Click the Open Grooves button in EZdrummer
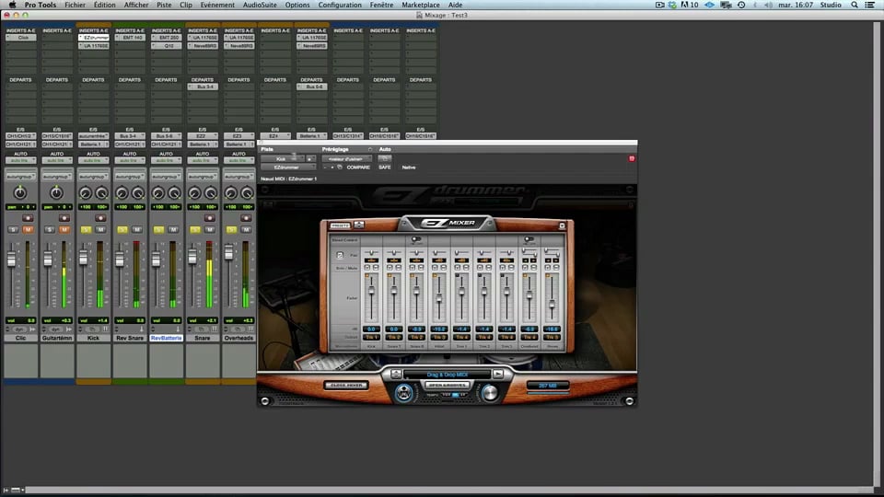 tap(448, 386)
